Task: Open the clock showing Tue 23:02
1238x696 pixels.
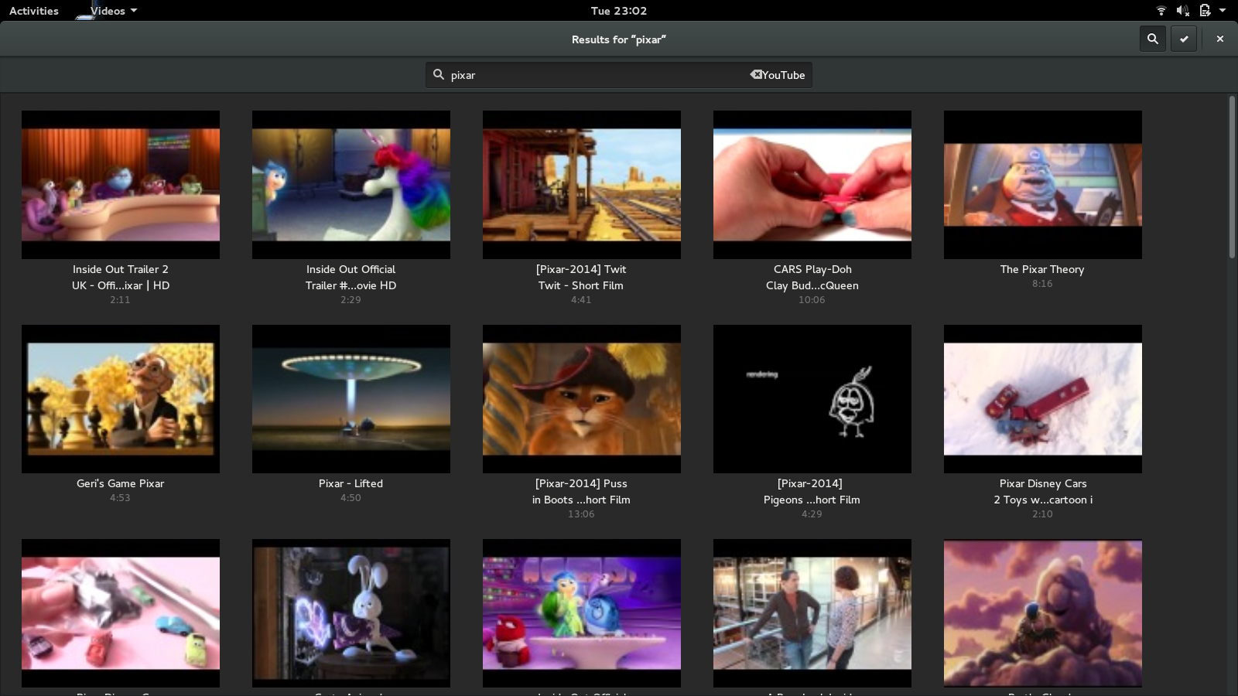Action: pyautogui.click(x=619, y=11)
